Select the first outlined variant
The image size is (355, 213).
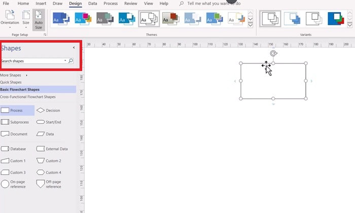point(270,19)
